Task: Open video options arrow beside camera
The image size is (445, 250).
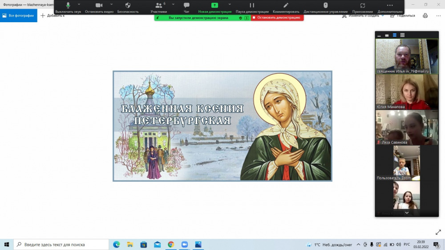Action: [112, 4]
